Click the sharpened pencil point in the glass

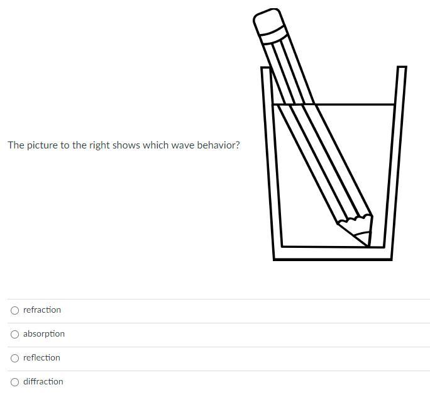click(x=363, y=239)
